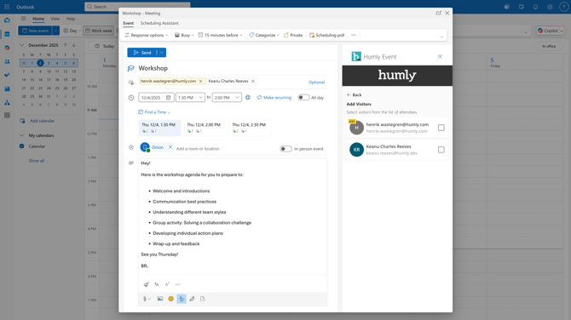This screenshot has height=320, width=571.
Task: Open the Categorize dropdown
Action: coord(264,35)
